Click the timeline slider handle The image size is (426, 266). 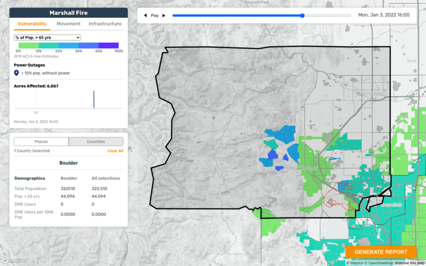[302, 15]
